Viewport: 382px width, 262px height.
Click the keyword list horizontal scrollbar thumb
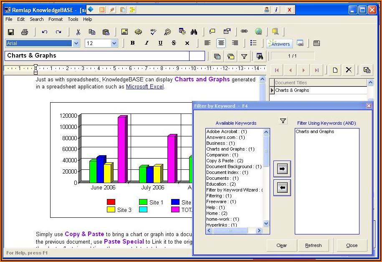230,230
